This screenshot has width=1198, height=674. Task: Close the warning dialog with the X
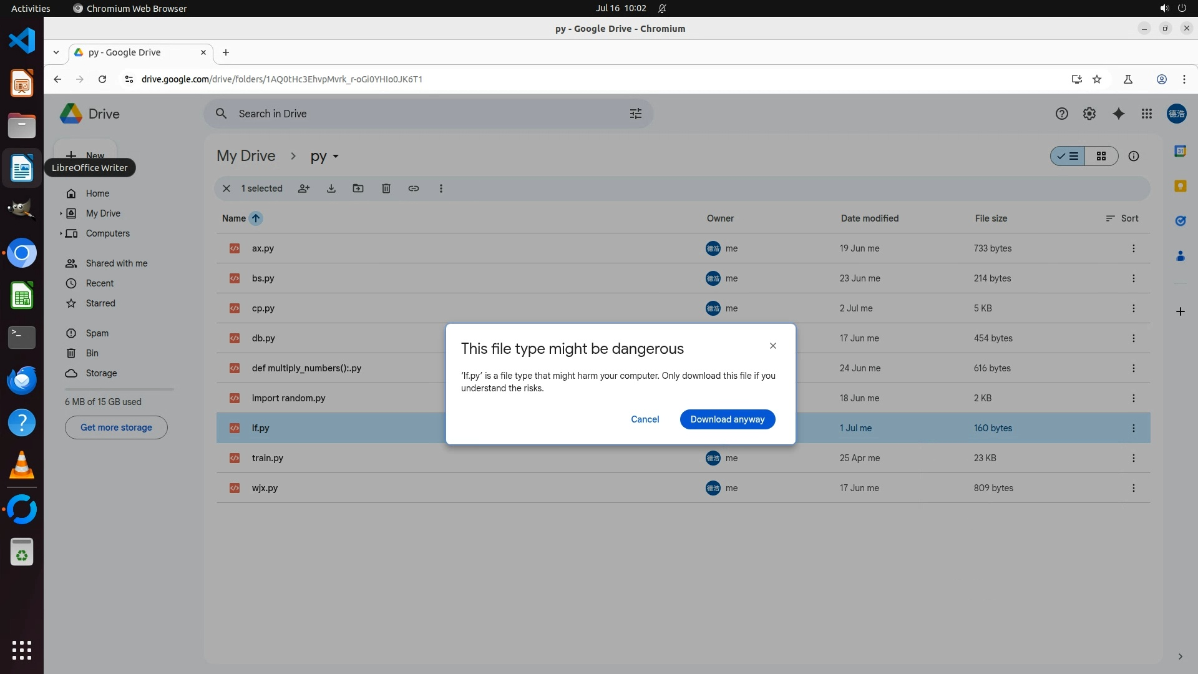point(772,346)
